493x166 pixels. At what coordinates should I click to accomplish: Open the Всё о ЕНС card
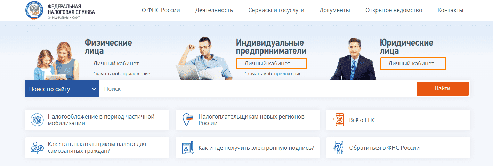pyautogui.click(x=398, y=120)
